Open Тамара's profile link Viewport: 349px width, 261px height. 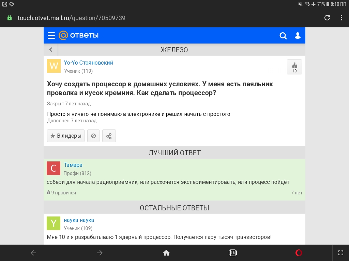tap(73, 165)
